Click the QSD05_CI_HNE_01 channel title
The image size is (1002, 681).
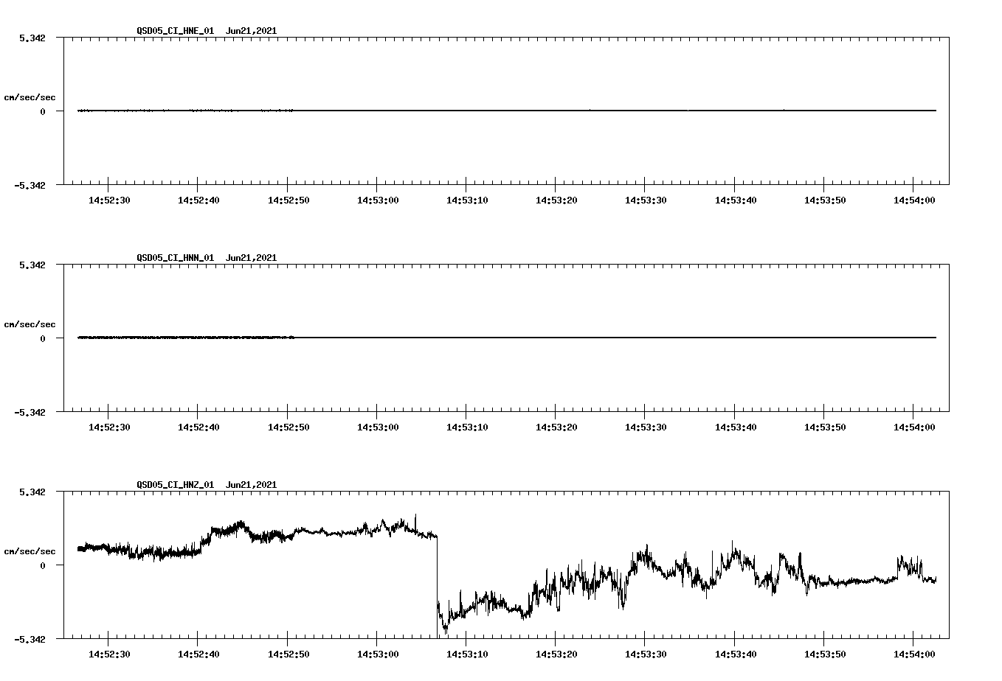[x=176, y=31]
